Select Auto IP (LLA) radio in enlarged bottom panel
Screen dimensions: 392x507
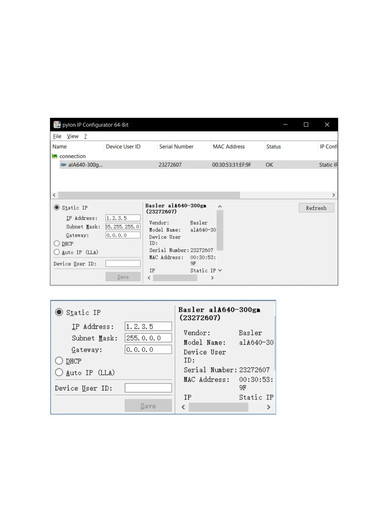pyautogui.click(x=59, y=372)
